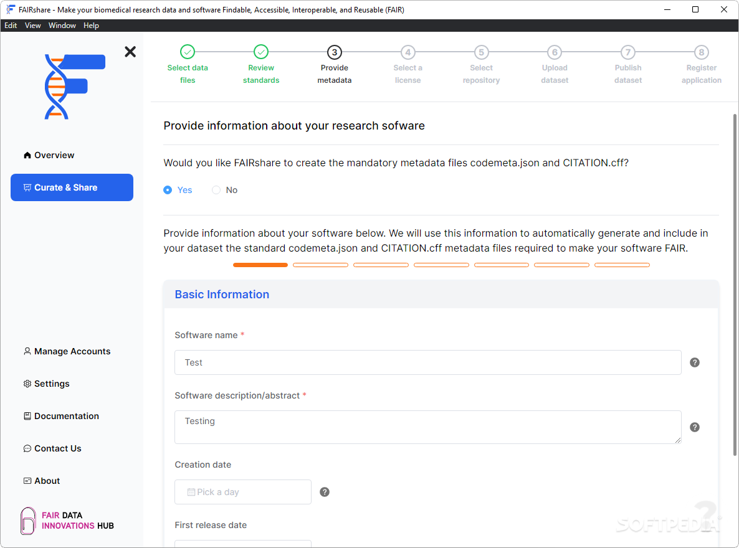Viewport: 739px width, 548px height.
Task: Open the Window menu
Action: pos(62,26)
